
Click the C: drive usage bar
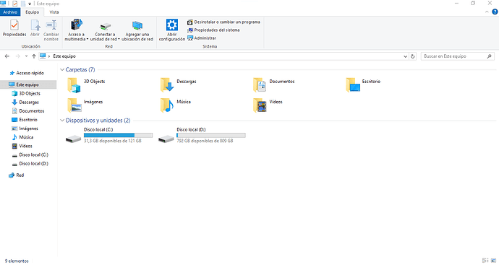[x=118, y=135]
